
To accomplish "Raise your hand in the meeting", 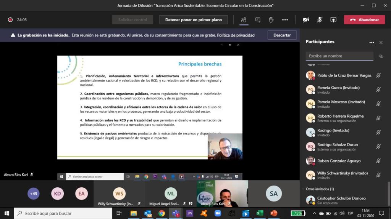I will [x=271, y=20].
